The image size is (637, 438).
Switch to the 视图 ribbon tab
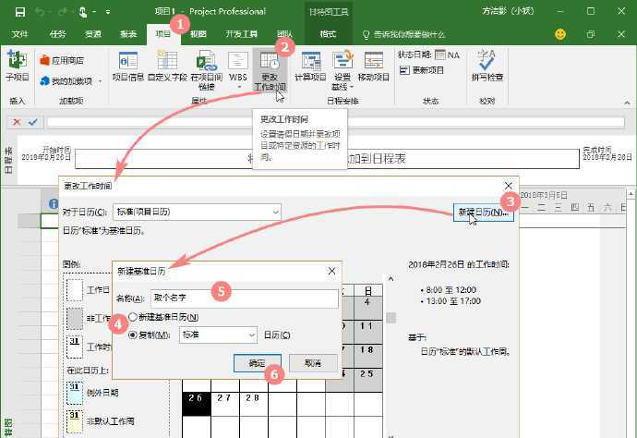click(x=198, y=34)
